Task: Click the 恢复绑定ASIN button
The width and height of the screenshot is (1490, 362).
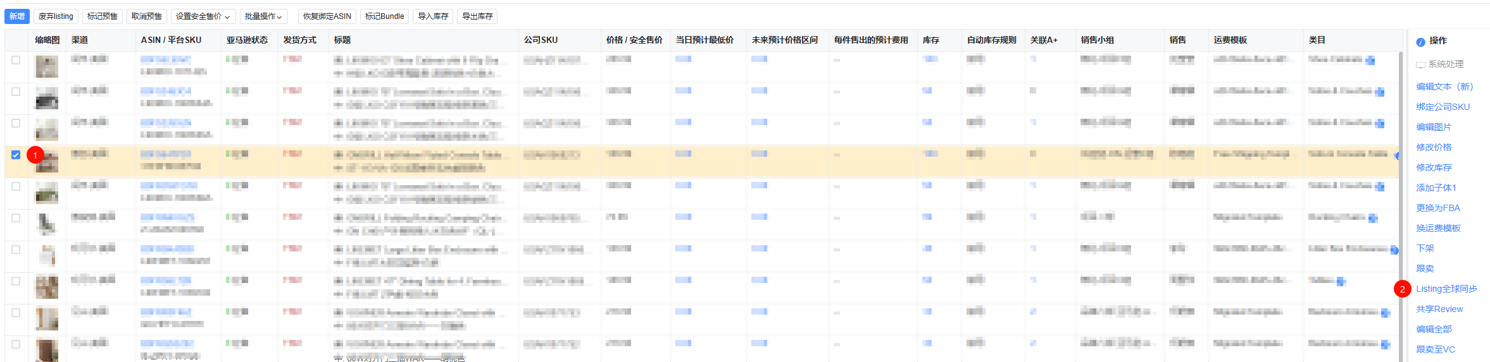Action: [x=327, y=16]
